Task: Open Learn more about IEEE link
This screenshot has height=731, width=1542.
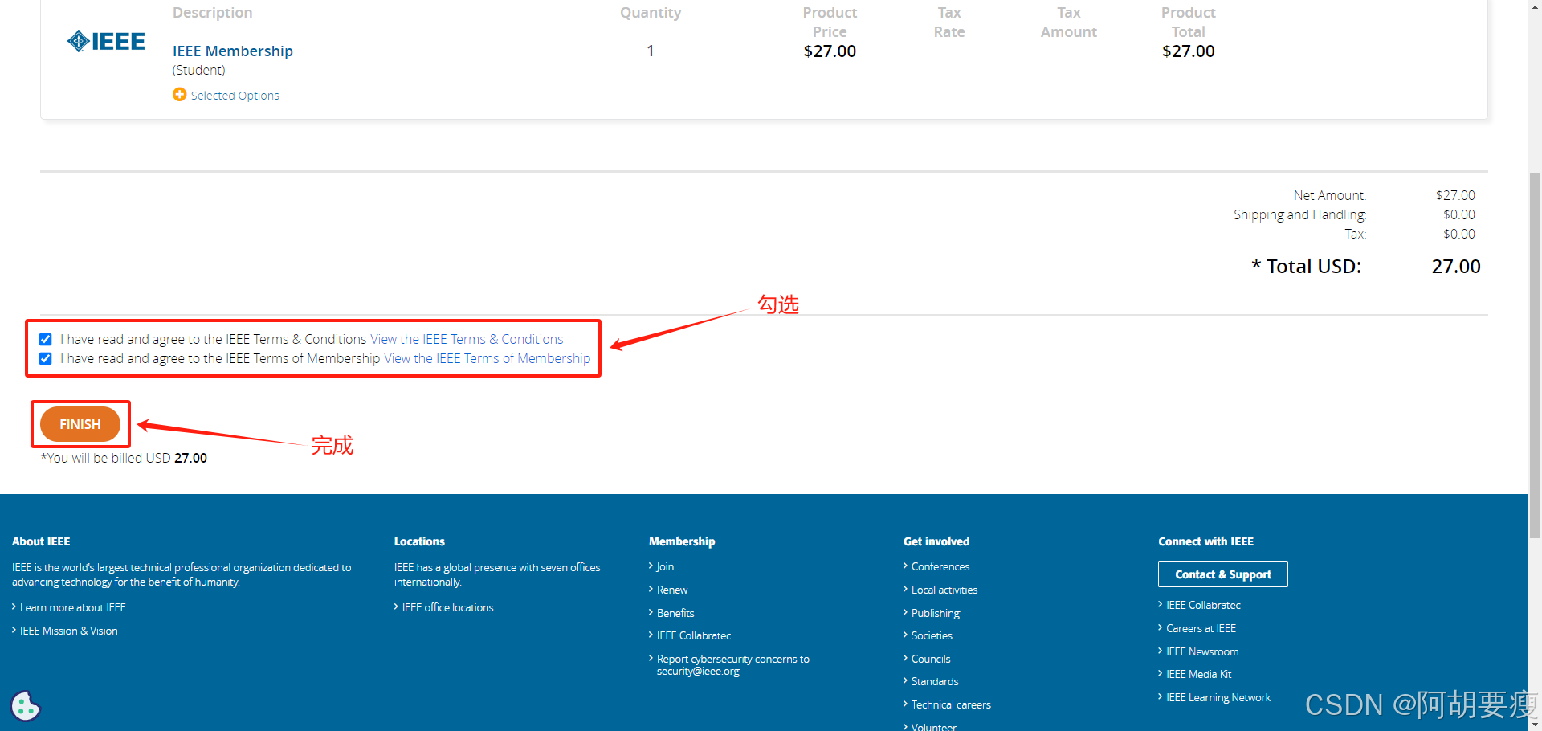Action: [73, 607]
